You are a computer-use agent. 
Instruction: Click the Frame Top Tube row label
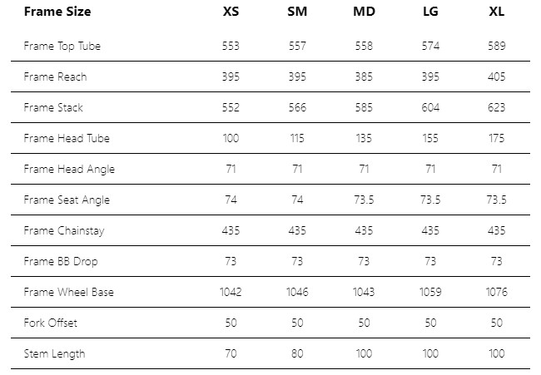62,46
